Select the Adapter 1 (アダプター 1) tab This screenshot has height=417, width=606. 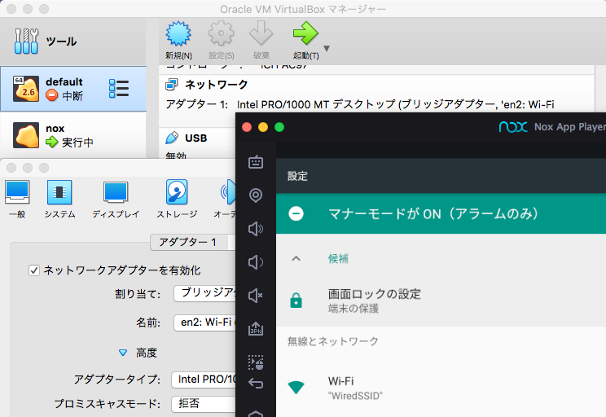click(189, 243)
